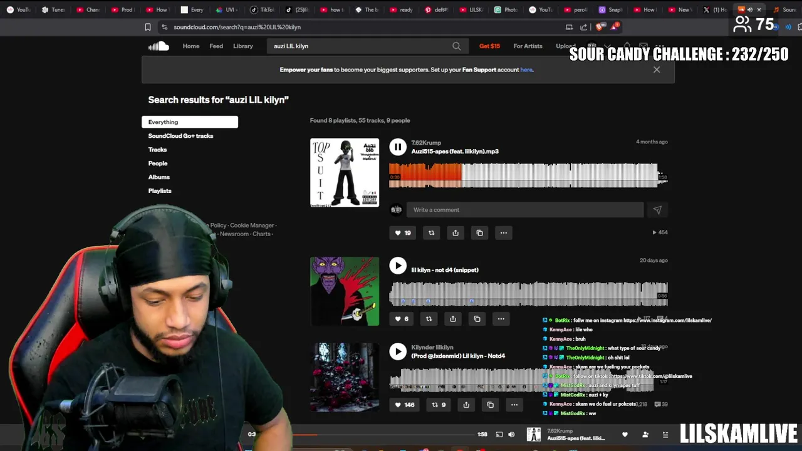Viewport: 802px width, 451px height.
Task: Open the Brave shields lion icon
Action: (600, 27)
